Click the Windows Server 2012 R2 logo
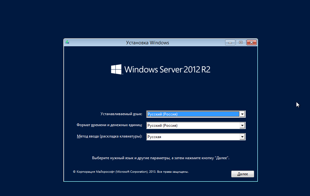310x196 pixels. pos(161,69)
